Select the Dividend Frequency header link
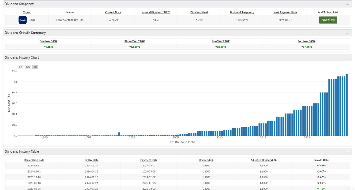Image resolution: width=355 pixels, height=190 pixels. point(242,13)
